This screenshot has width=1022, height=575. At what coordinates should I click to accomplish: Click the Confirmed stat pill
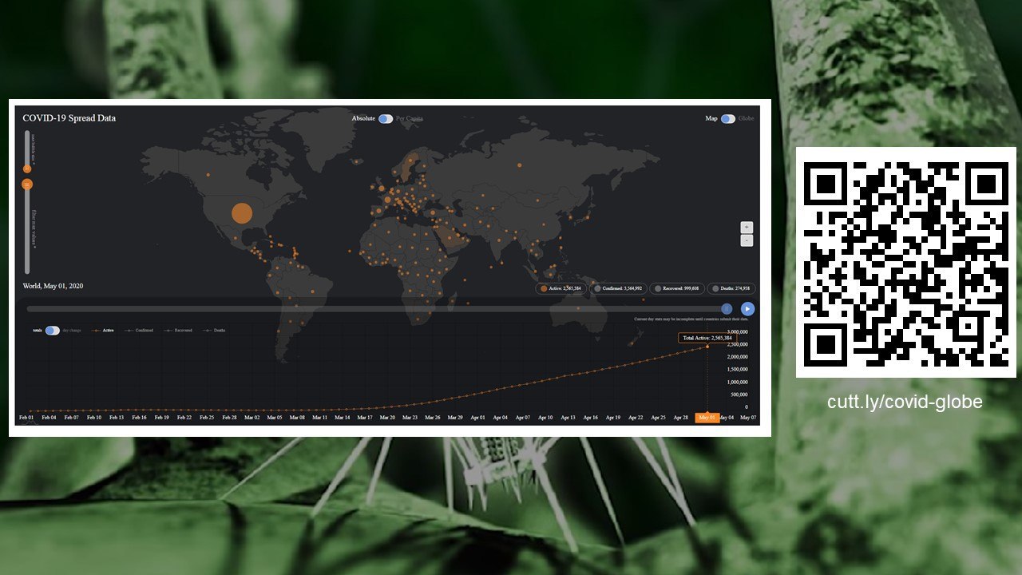pos(618,288)
